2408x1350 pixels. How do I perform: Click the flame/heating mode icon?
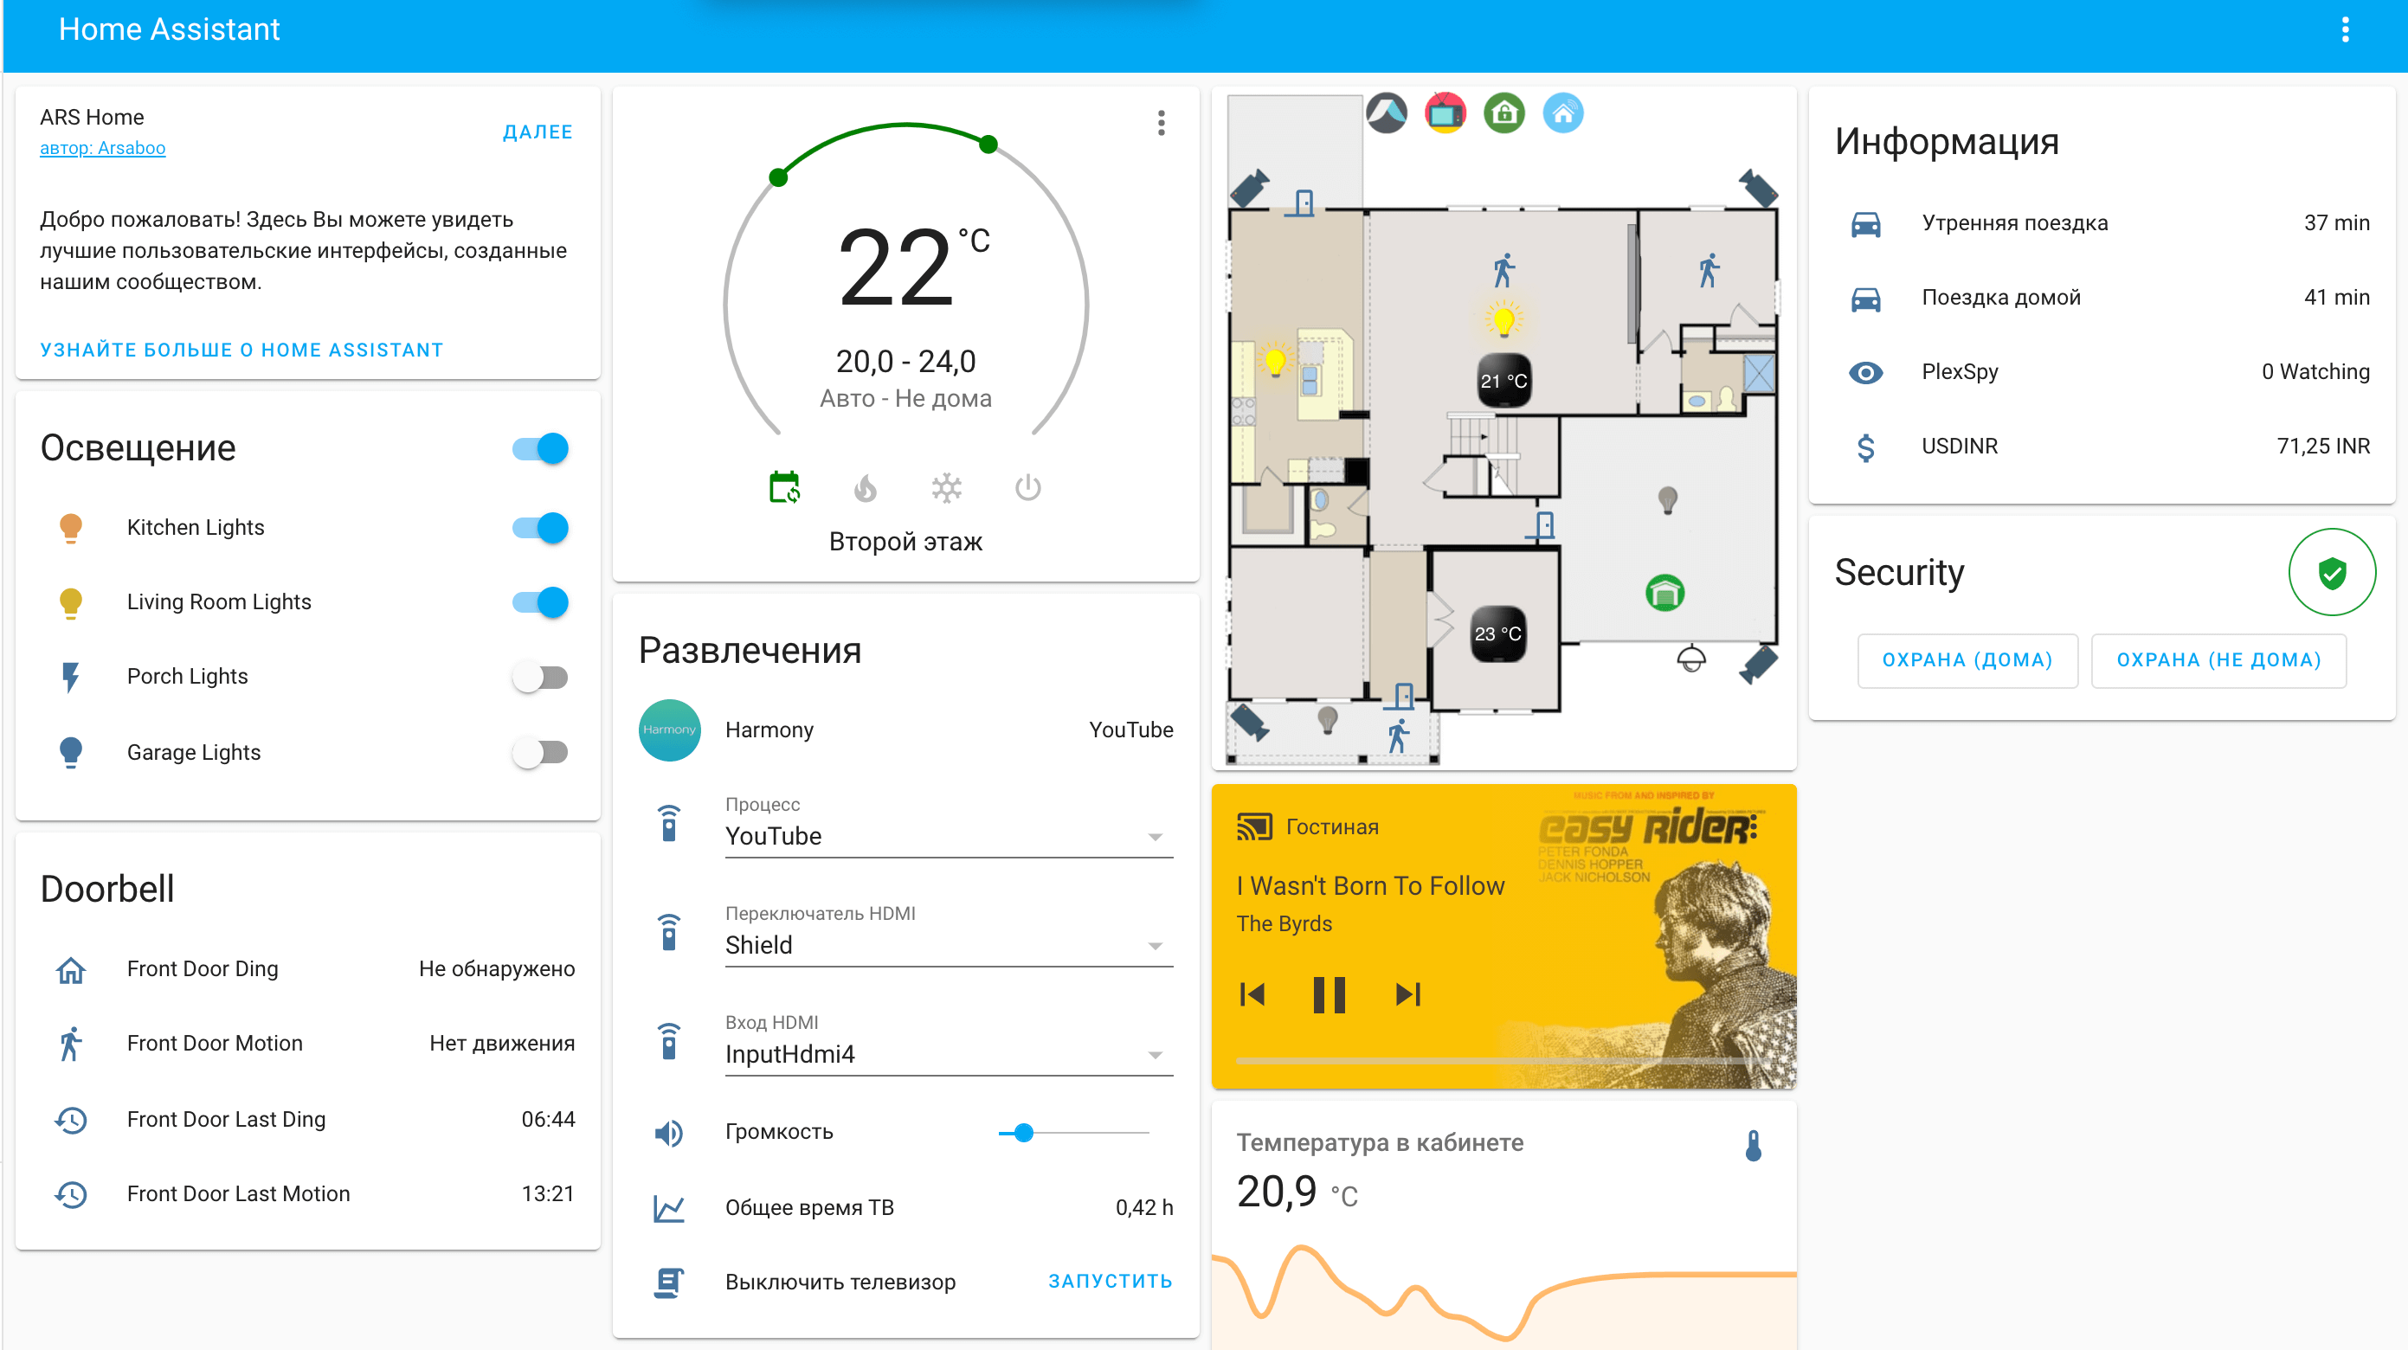(866, 490)
